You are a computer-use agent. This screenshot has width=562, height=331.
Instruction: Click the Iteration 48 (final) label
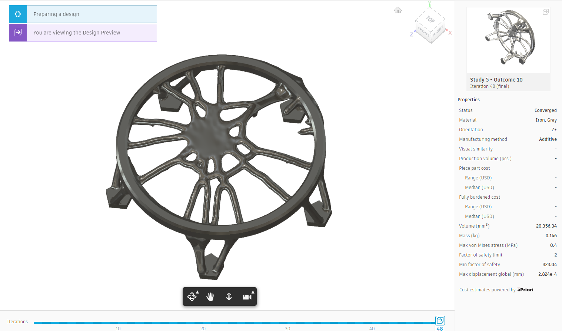[x=489, y=86]
